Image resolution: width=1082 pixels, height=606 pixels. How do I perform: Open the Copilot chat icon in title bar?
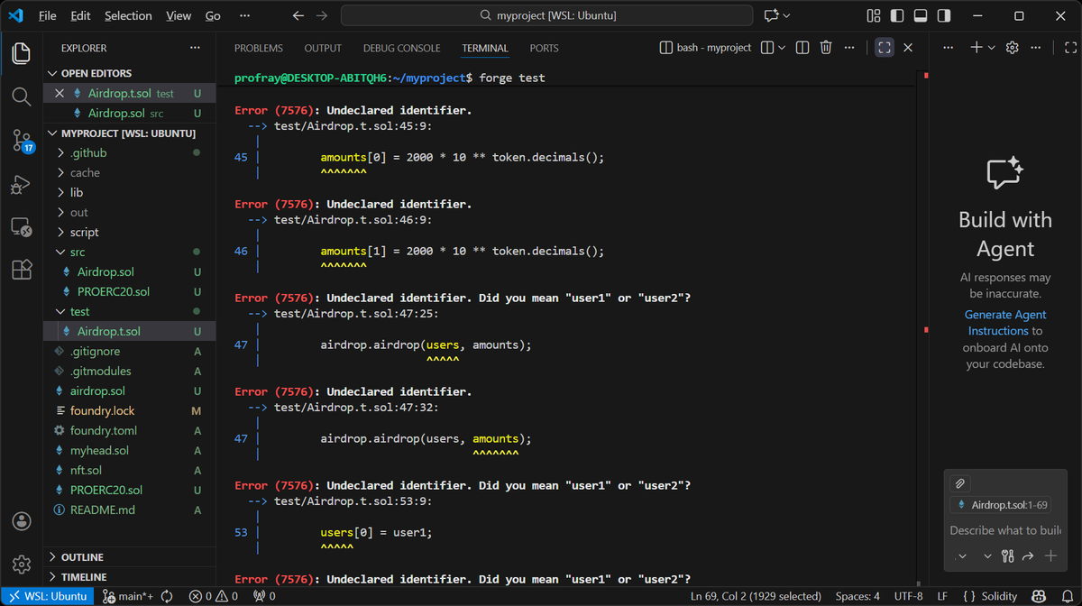tap(771, 15)
